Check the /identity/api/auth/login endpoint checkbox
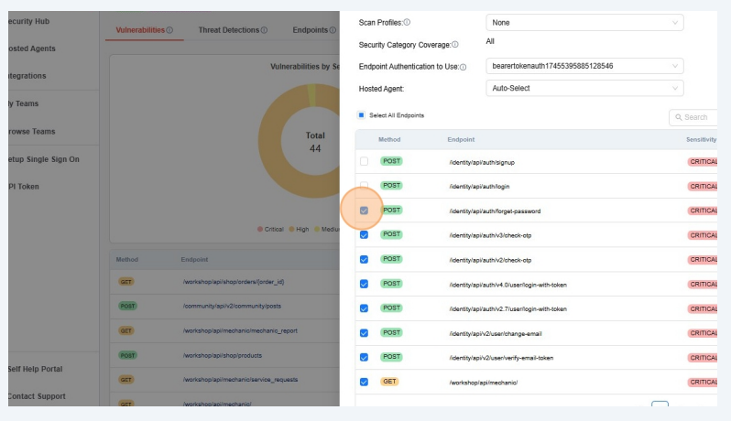 pyautogui.click(x=364, y=186)
